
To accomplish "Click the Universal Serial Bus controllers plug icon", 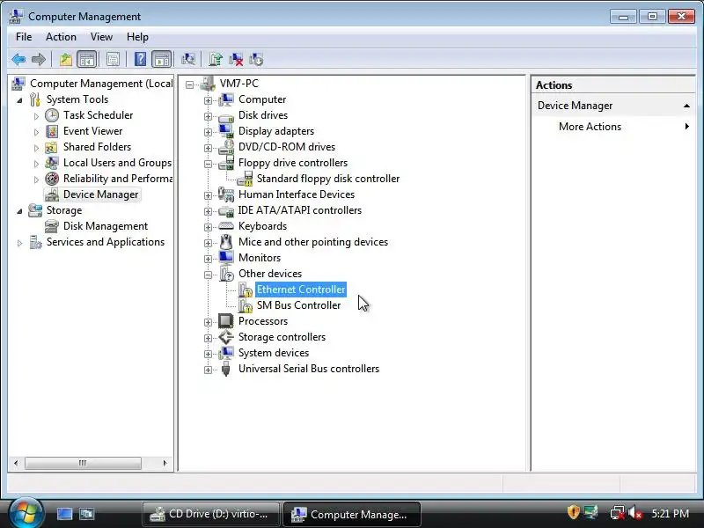I will click(226, 369).
